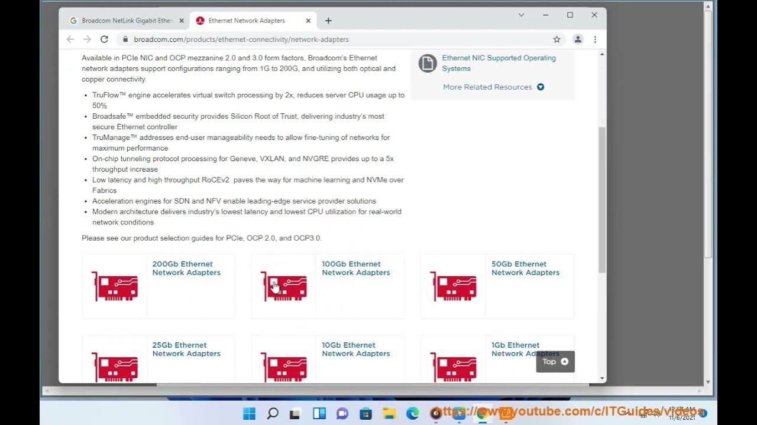This screenshot has width=757, height=425.
Task: Click the 100Gb adapter card image
Action: point(284,286)
